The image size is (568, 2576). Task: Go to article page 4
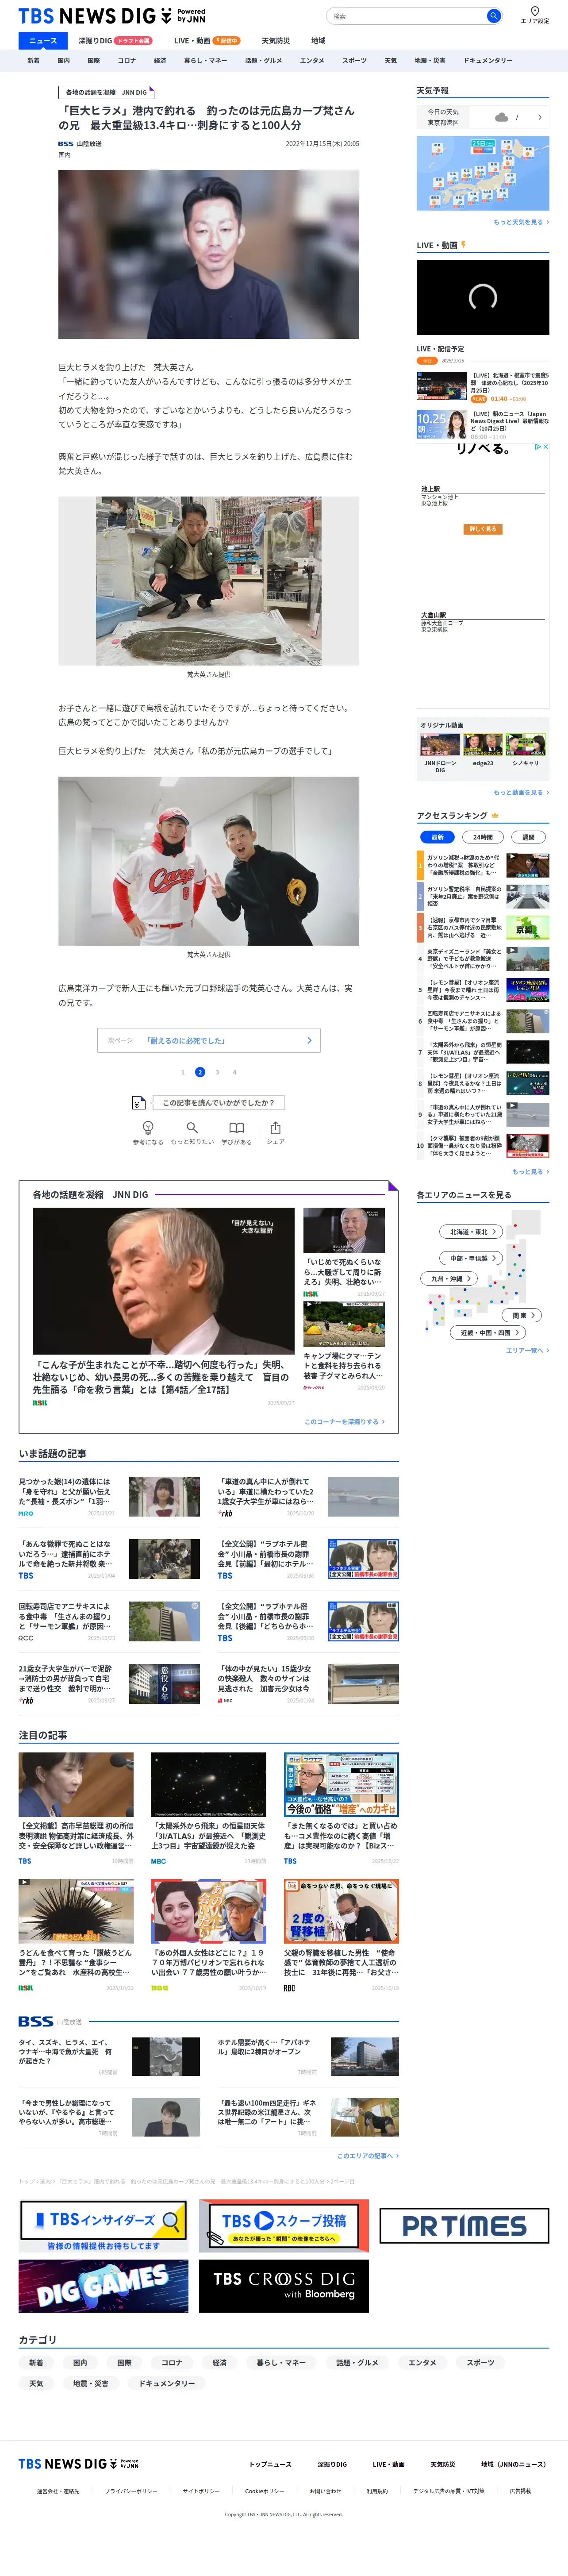(x=235, y=1072)
